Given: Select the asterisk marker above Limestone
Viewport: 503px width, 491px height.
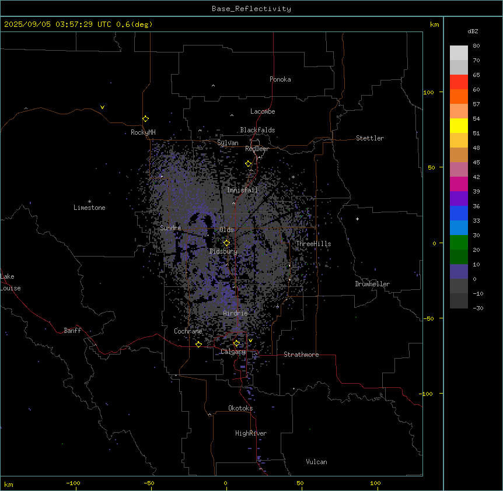Looking at the screenshot, I should [x=89, y=202].
